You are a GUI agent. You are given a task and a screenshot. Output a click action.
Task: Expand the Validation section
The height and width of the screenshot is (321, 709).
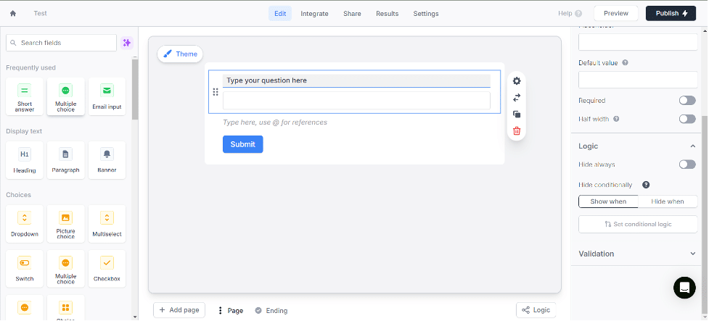click(x=692, y=254)
